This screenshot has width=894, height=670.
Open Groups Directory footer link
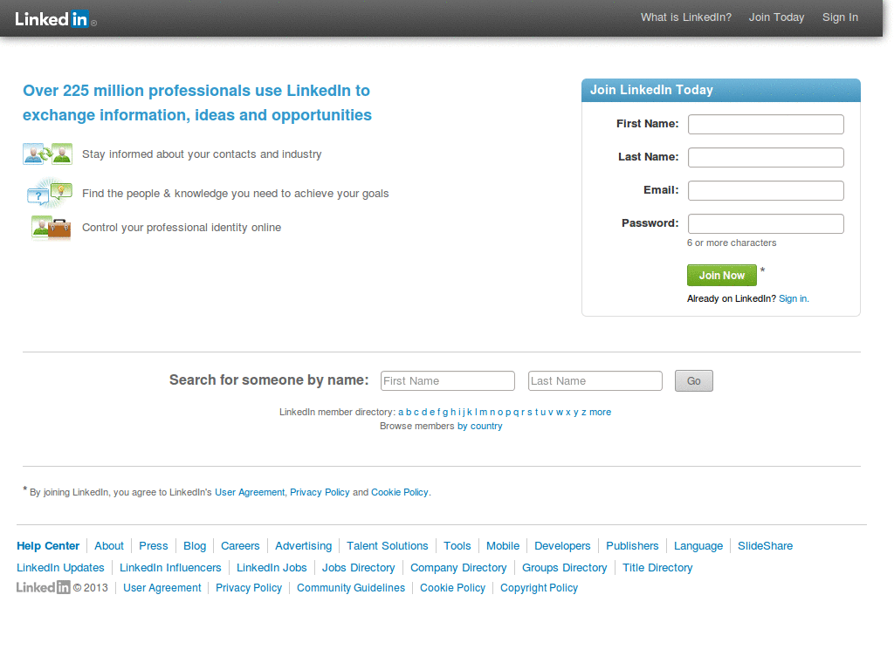565,567
